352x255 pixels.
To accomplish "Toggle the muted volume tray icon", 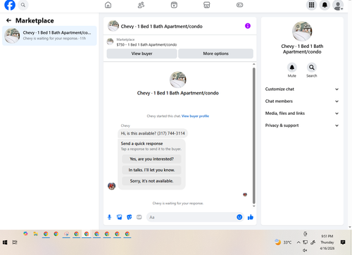I will tap(305, 250).
